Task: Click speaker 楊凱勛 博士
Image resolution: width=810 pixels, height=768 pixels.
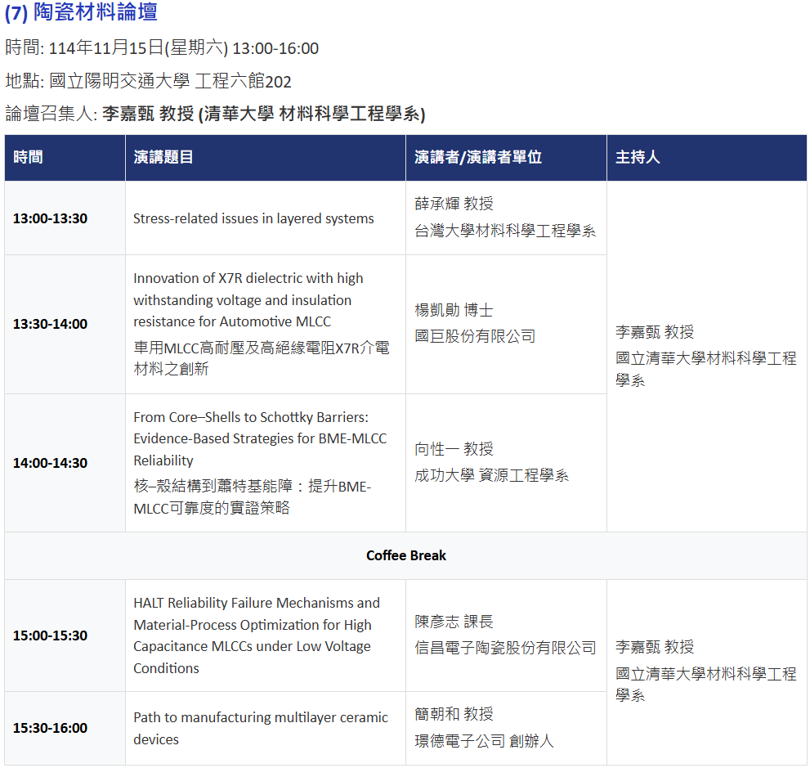Action: [x=454, y=310]
